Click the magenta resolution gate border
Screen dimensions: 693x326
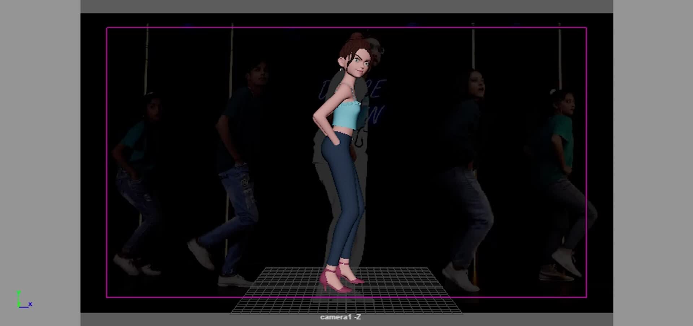[107, 162]
